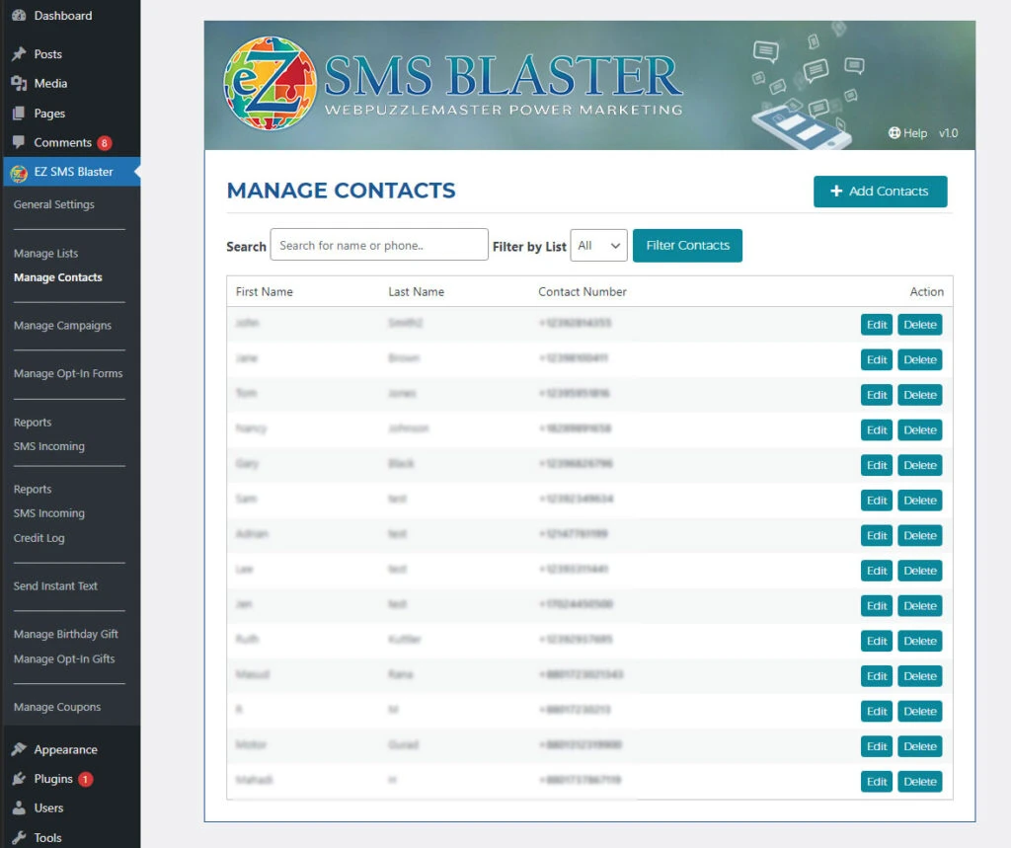Click the red plugins update badge 1
The image size is (1011, 848).
(x=85, y=779)
